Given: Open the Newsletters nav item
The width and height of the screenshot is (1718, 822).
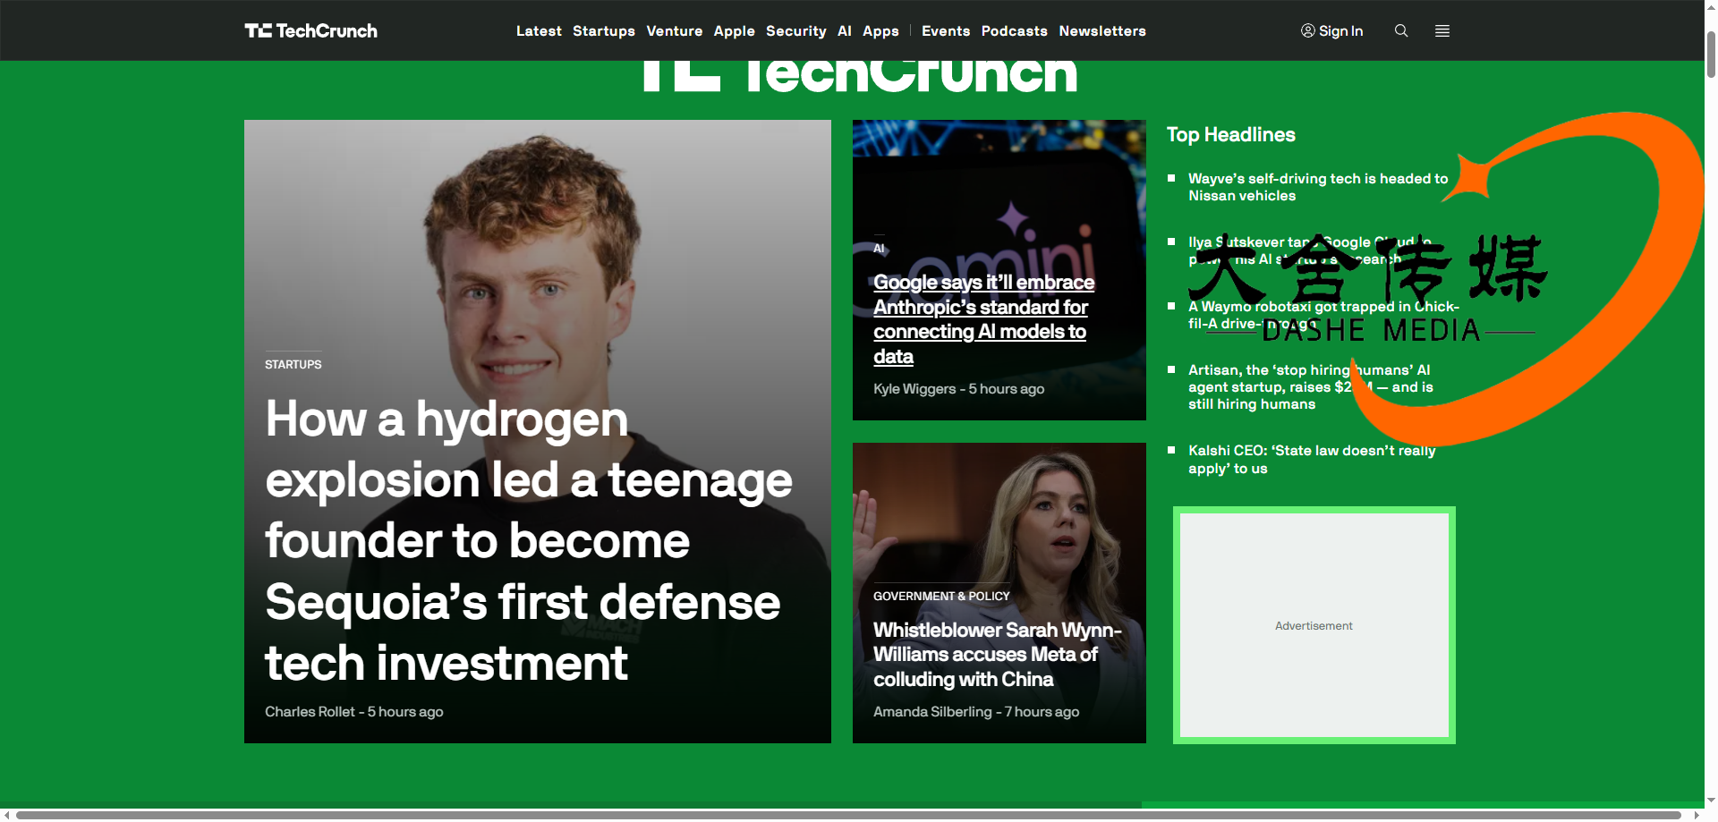Looking at the screenshot, I should pos(1102,30).
